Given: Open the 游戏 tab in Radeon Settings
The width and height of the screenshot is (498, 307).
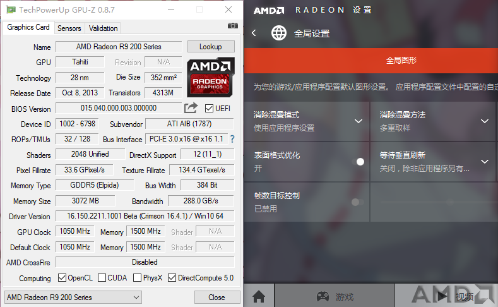Looking at the screenshot, I should [x=334, y=296].
